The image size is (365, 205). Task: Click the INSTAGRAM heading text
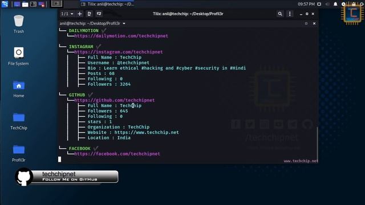tap(81, 47)
